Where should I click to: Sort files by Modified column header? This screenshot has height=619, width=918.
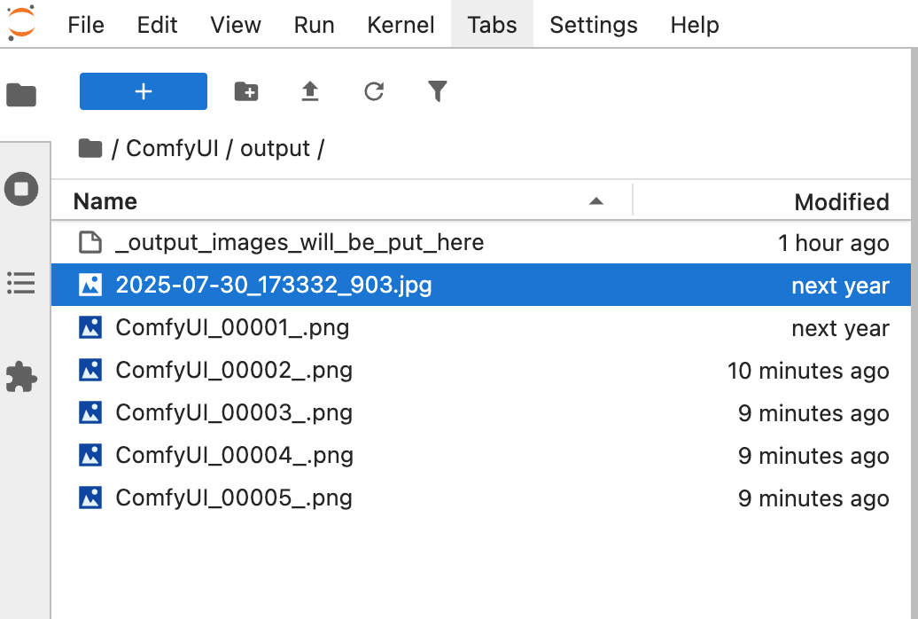point(772,201)
